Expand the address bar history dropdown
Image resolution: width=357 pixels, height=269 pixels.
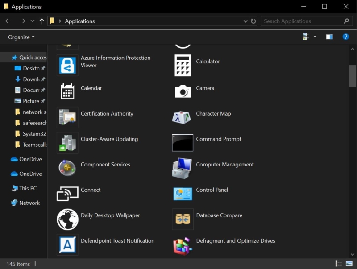245,21
